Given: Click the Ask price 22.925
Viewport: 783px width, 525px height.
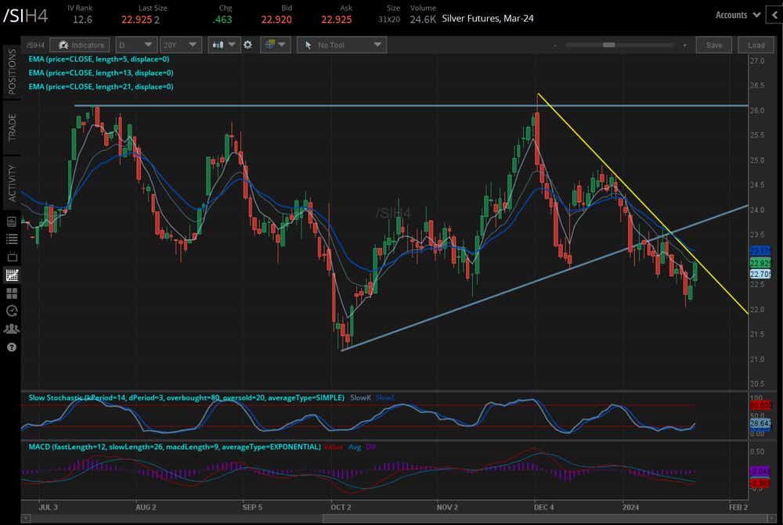Looking at the screenshot, I should (x=336, y=20).
